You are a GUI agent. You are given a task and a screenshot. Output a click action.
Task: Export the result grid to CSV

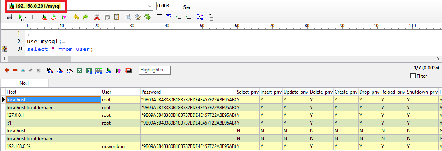[x=50, y=70]
